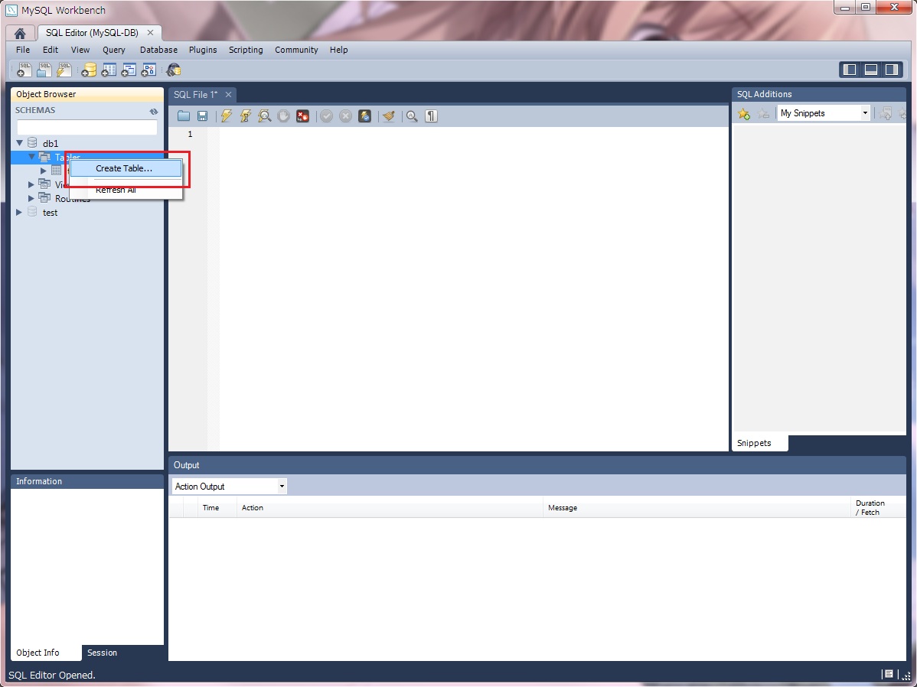Collapse the db1 schema node

point(19,142)
